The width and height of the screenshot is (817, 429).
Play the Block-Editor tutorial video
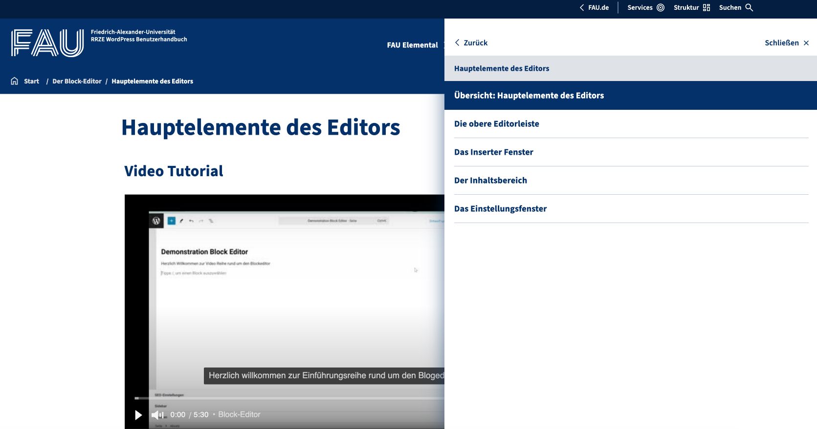click(x=138, y=415)
